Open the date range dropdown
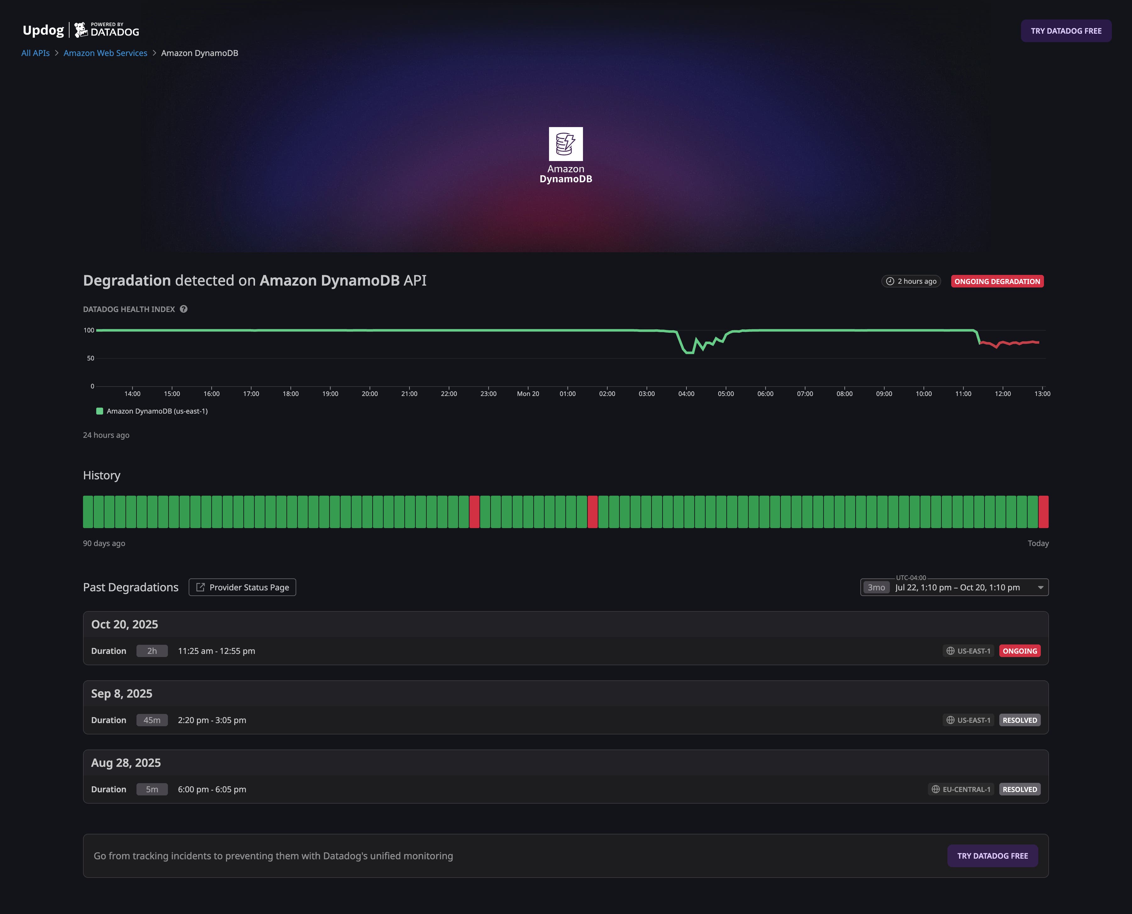This screenshot has height=914, width=1132. (1040, 587)
